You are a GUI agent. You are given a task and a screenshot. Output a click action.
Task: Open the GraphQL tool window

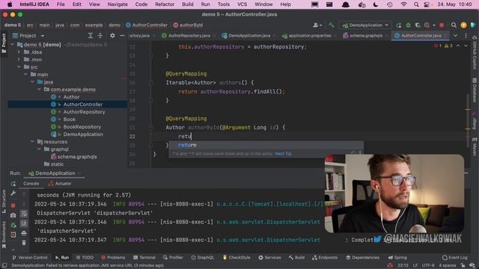203,258
